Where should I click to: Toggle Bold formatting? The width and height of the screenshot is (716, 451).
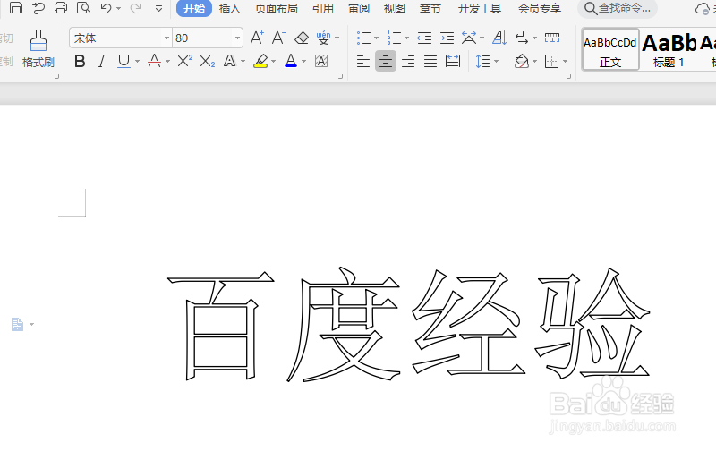point(80,61)
